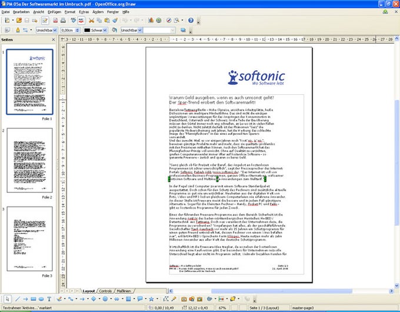Select the Folie 3 page thumbnail
The image size is (400, 312).
(x=30, y=238)
